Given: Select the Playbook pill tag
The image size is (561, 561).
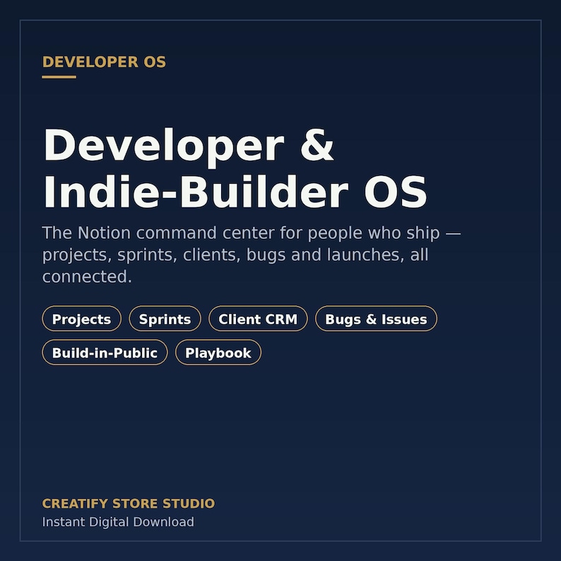Looking at the screenshot, I should coord(218,353).
